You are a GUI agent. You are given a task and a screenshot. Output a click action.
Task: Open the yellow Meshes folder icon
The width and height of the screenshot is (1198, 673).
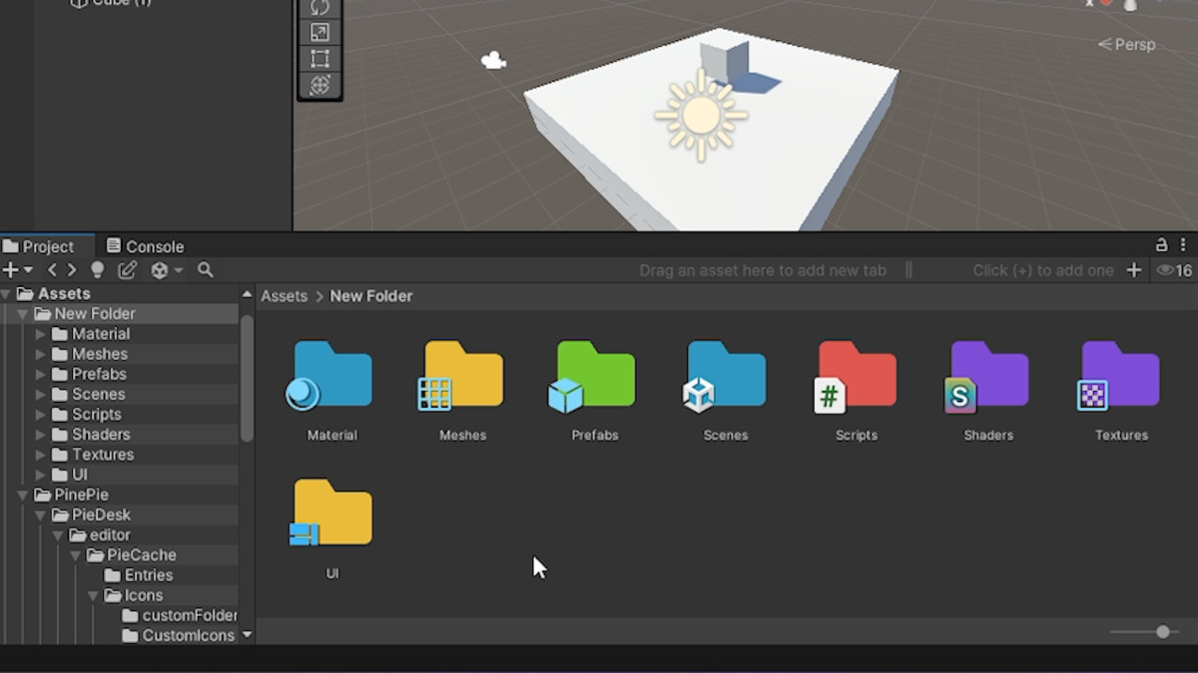[461, 376]
